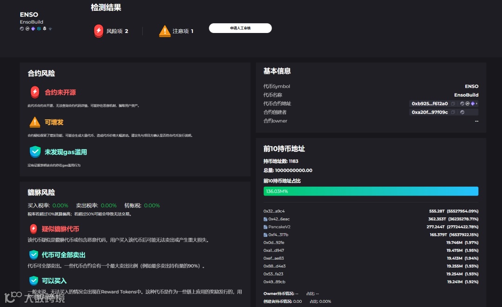Click the red 风险项 lightning icon

point(99,31)
